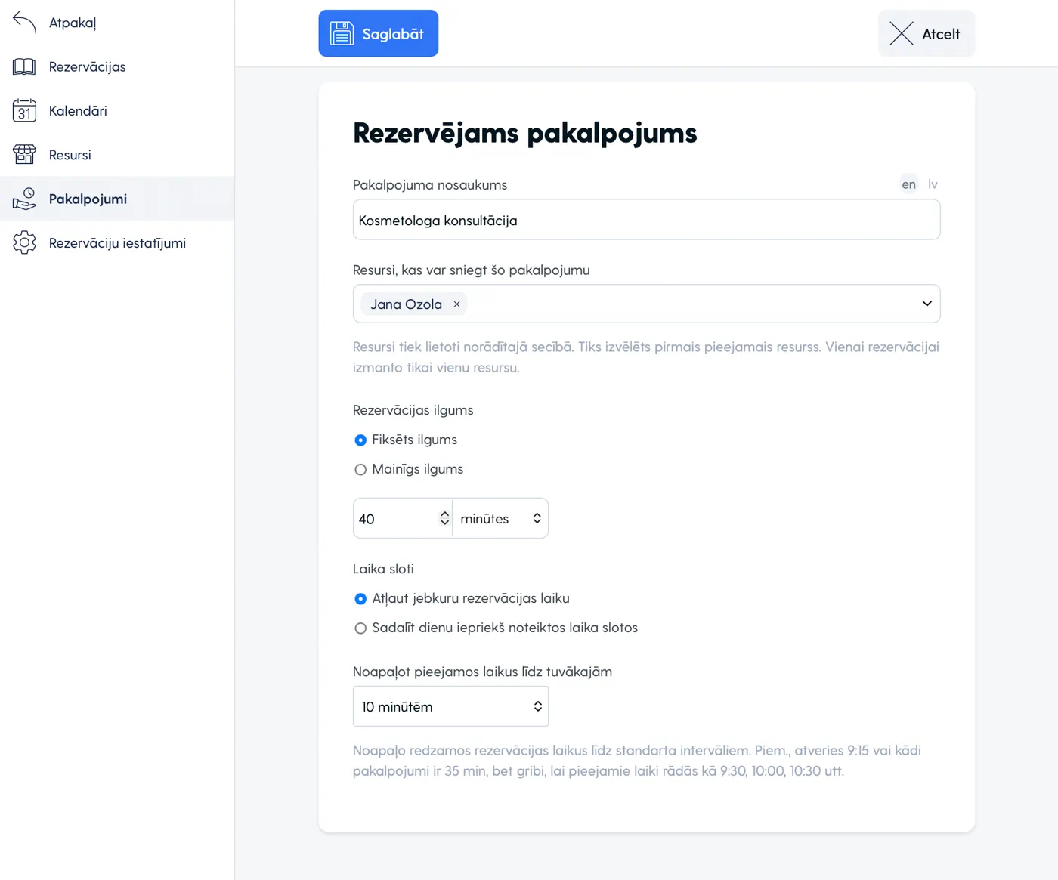The height and width of the screenshot is (880, 1058).
Task: Switch to the en language tab
Action: (908, 184)
